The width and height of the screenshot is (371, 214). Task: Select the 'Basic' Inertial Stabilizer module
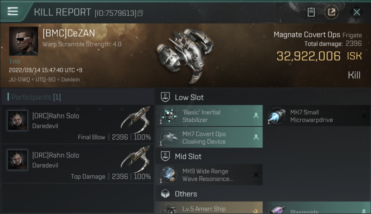click(209, 116)
